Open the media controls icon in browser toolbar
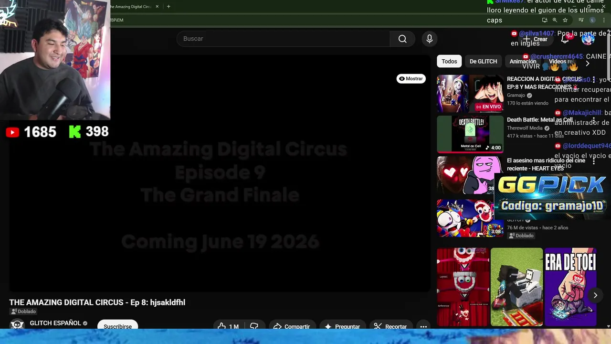Image resolution: width=611 pixels, height=344 pixels. coord(581,20)
